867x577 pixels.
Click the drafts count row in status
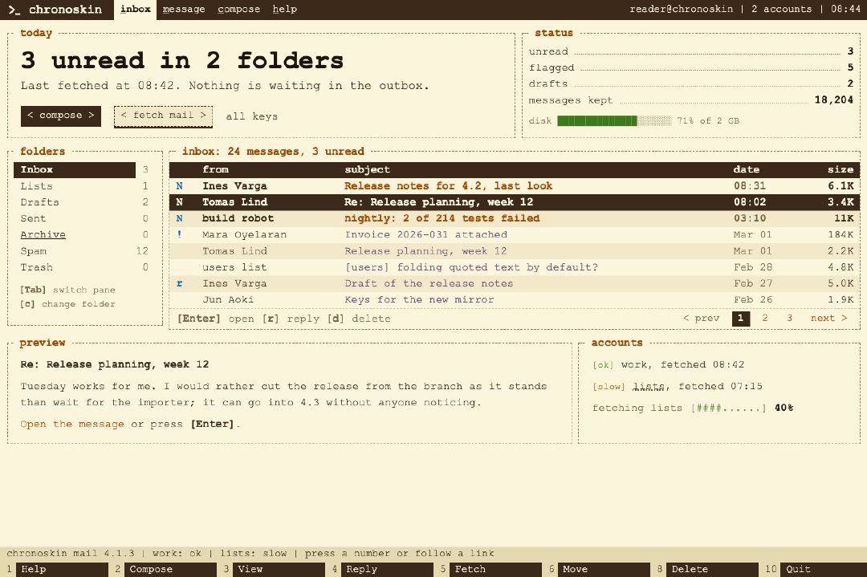pos(691,84)
